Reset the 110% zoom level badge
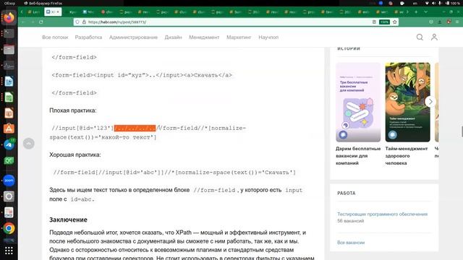Viewport: 463px width, 260px height. 384,22
